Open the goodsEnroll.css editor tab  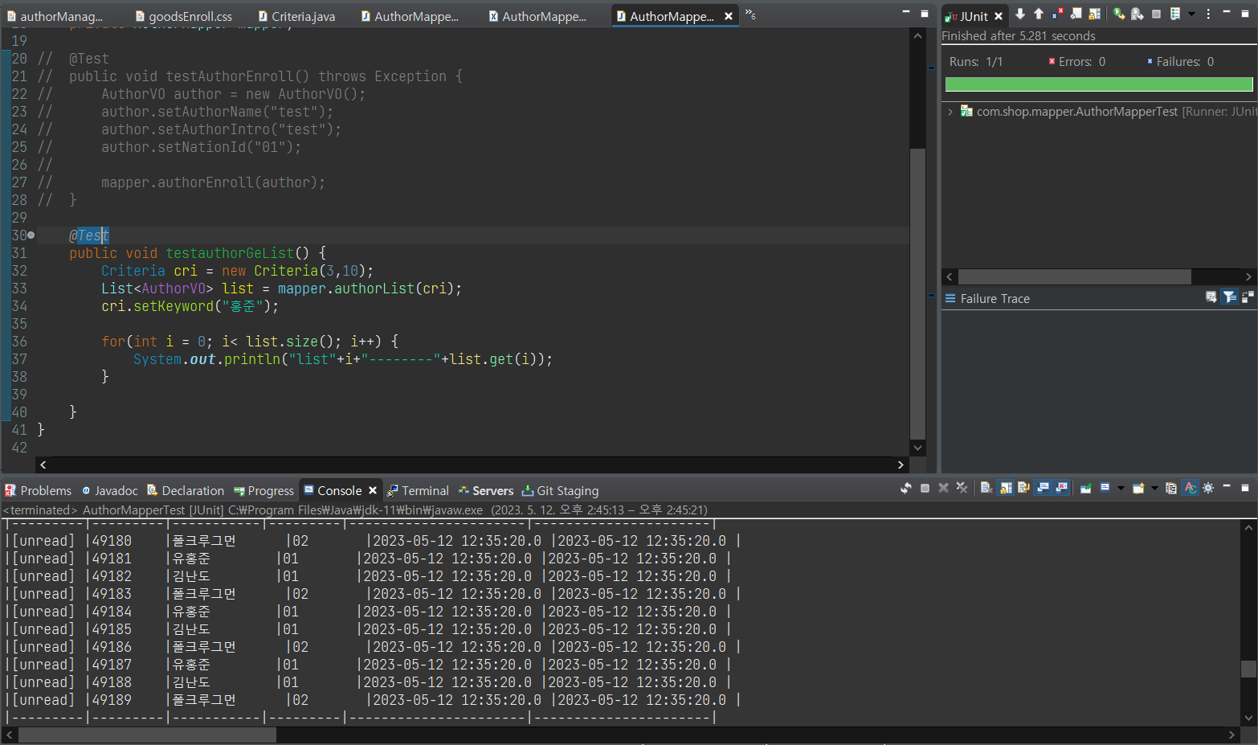coord(183,16)
